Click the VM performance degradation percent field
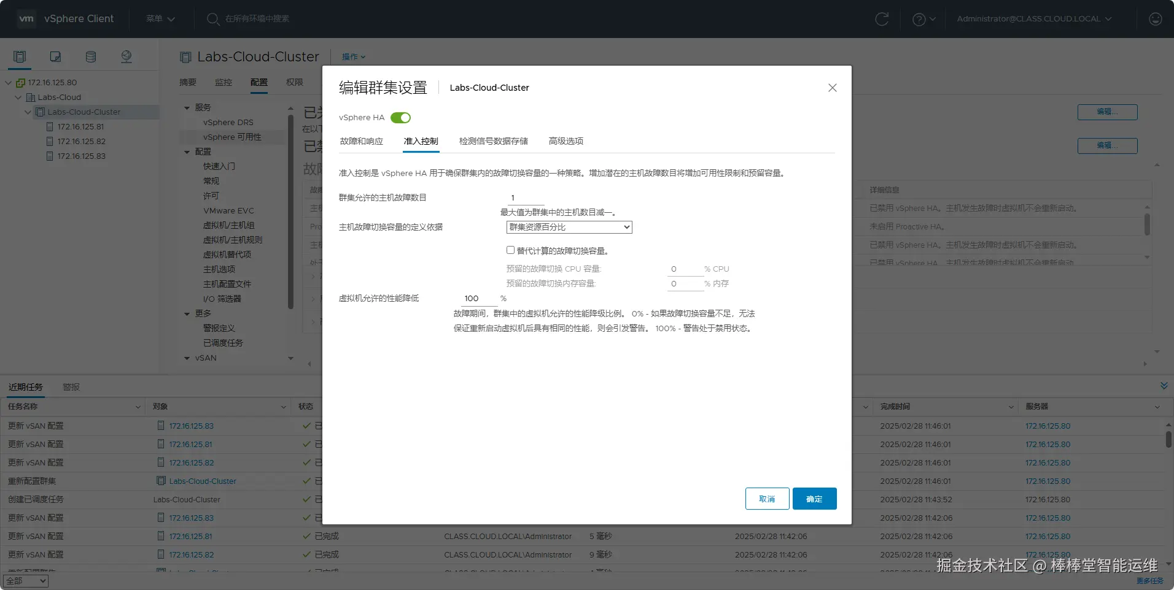1174x590 pixels. click(x=479, y=299)
